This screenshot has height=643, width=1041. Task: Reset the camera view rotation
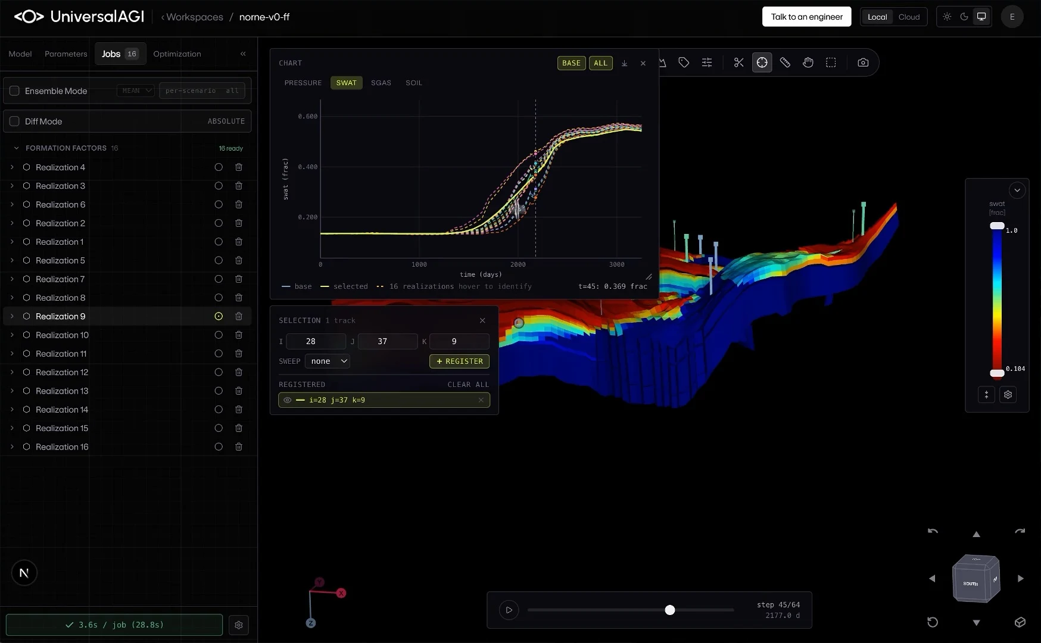click(933, 622)
